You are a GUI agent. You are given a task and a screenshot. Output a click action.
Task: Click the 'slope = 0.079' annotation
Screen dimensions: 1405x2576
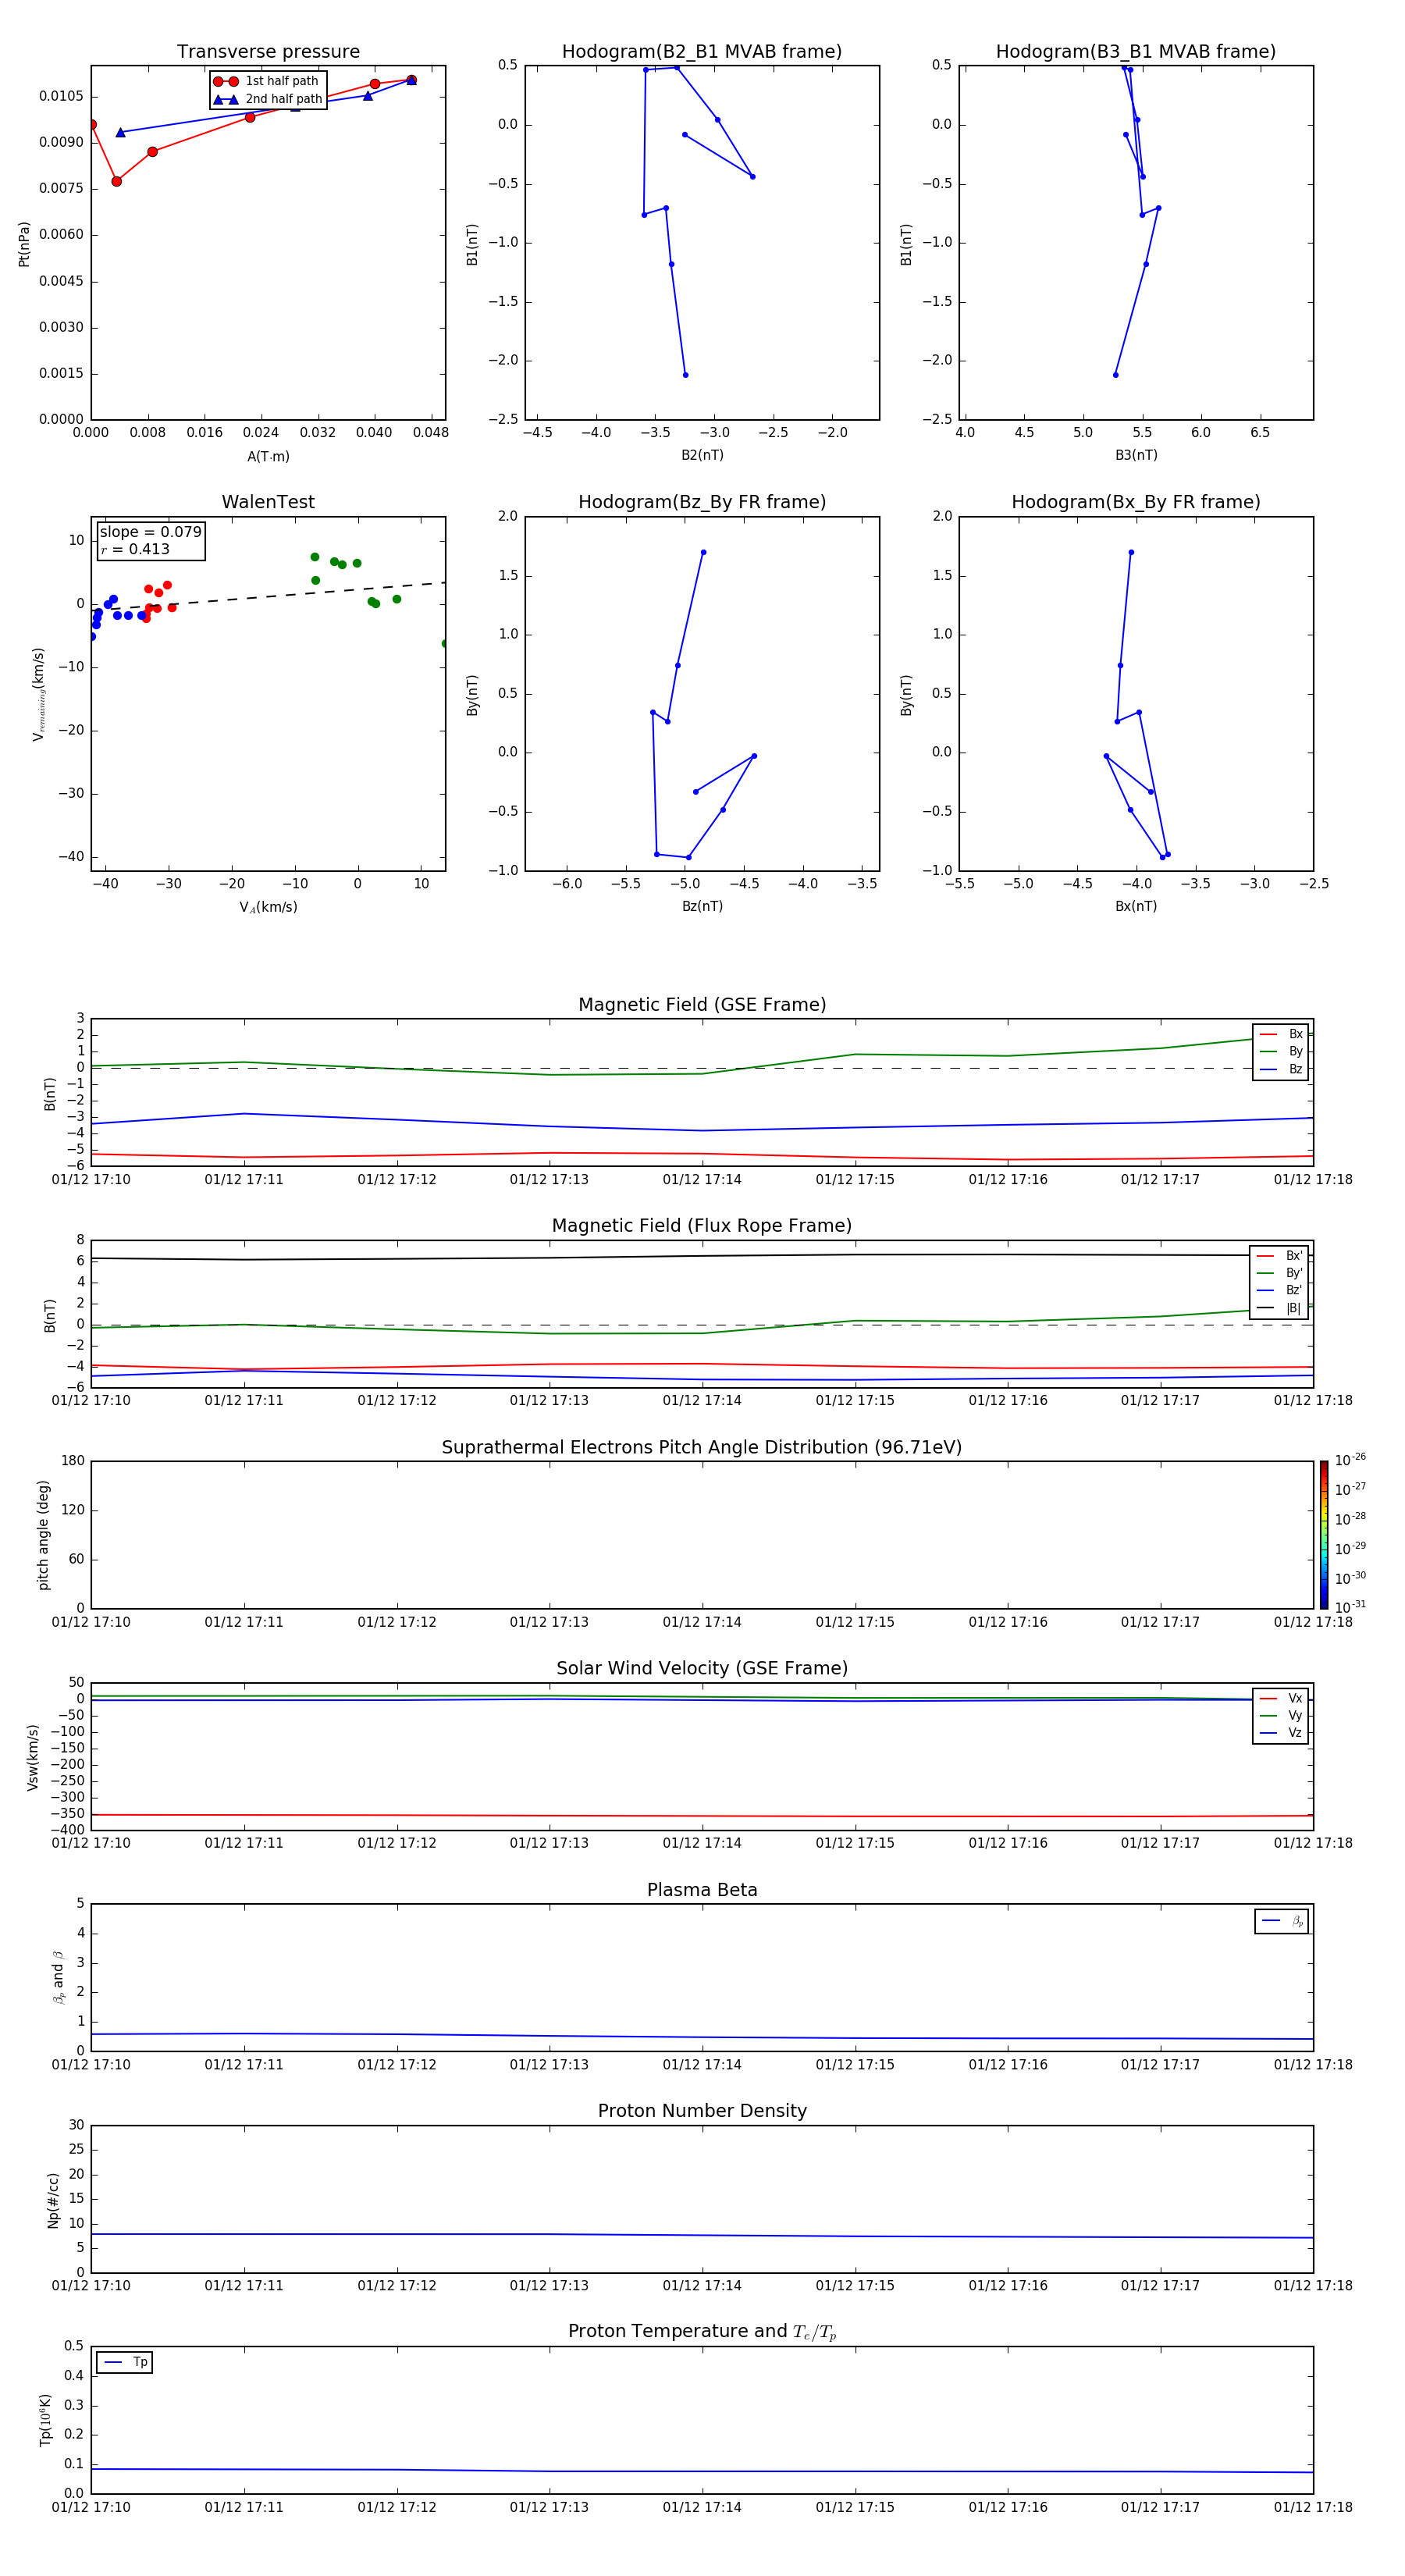(x=150, y=532)
